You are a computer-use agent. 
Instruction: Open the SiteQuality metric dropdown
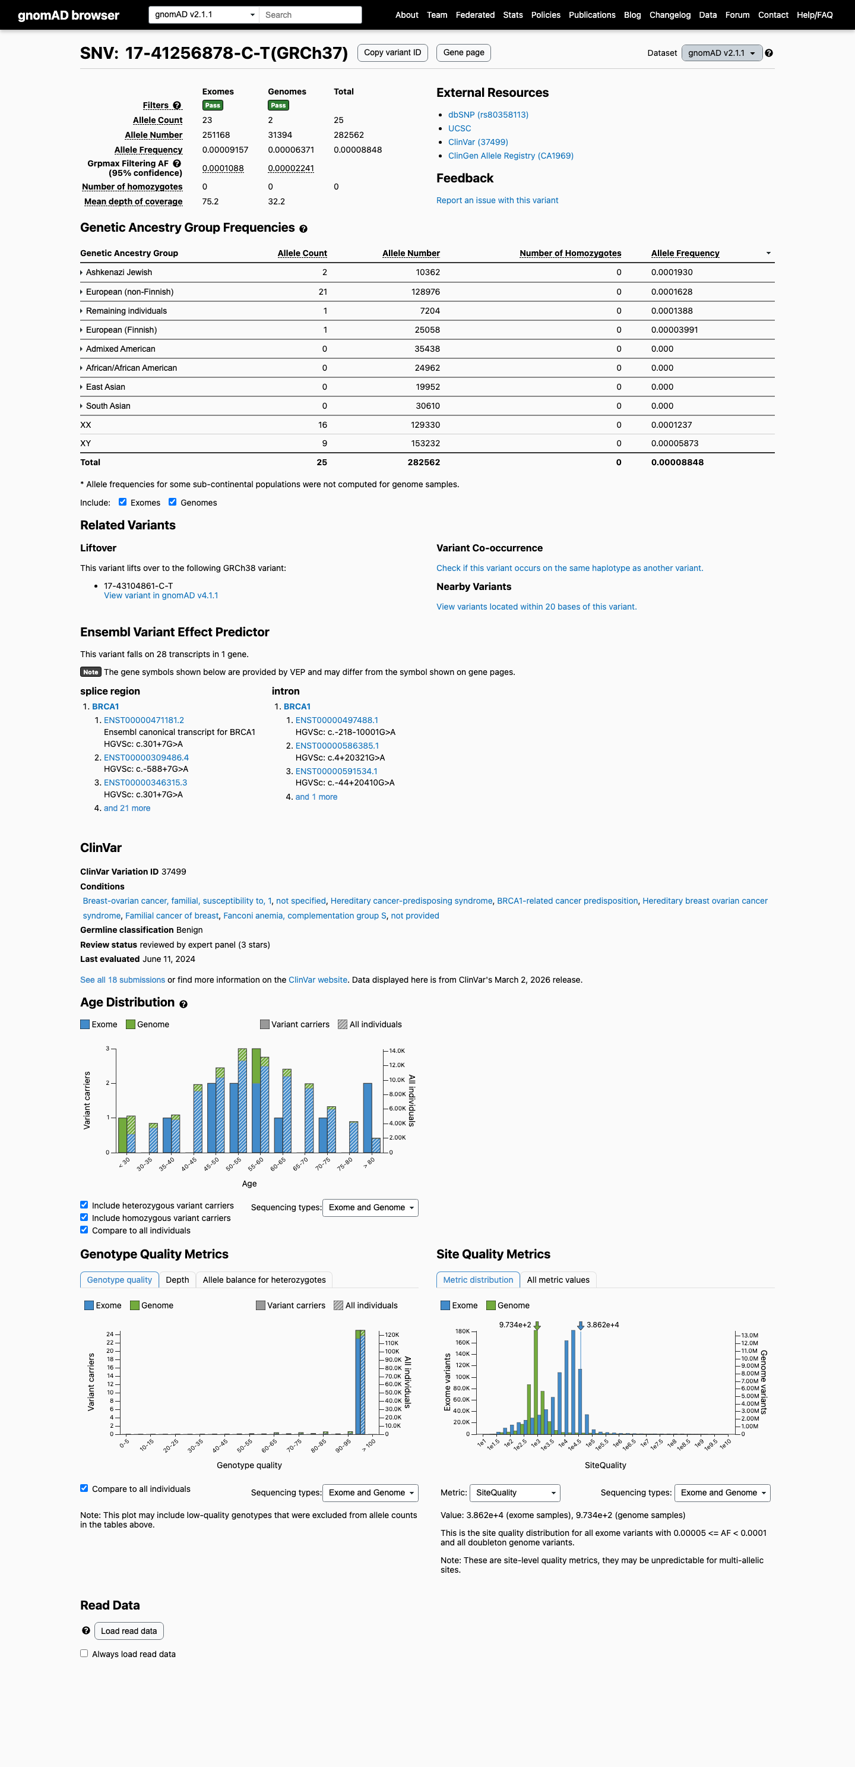[x=514, y=1493]
